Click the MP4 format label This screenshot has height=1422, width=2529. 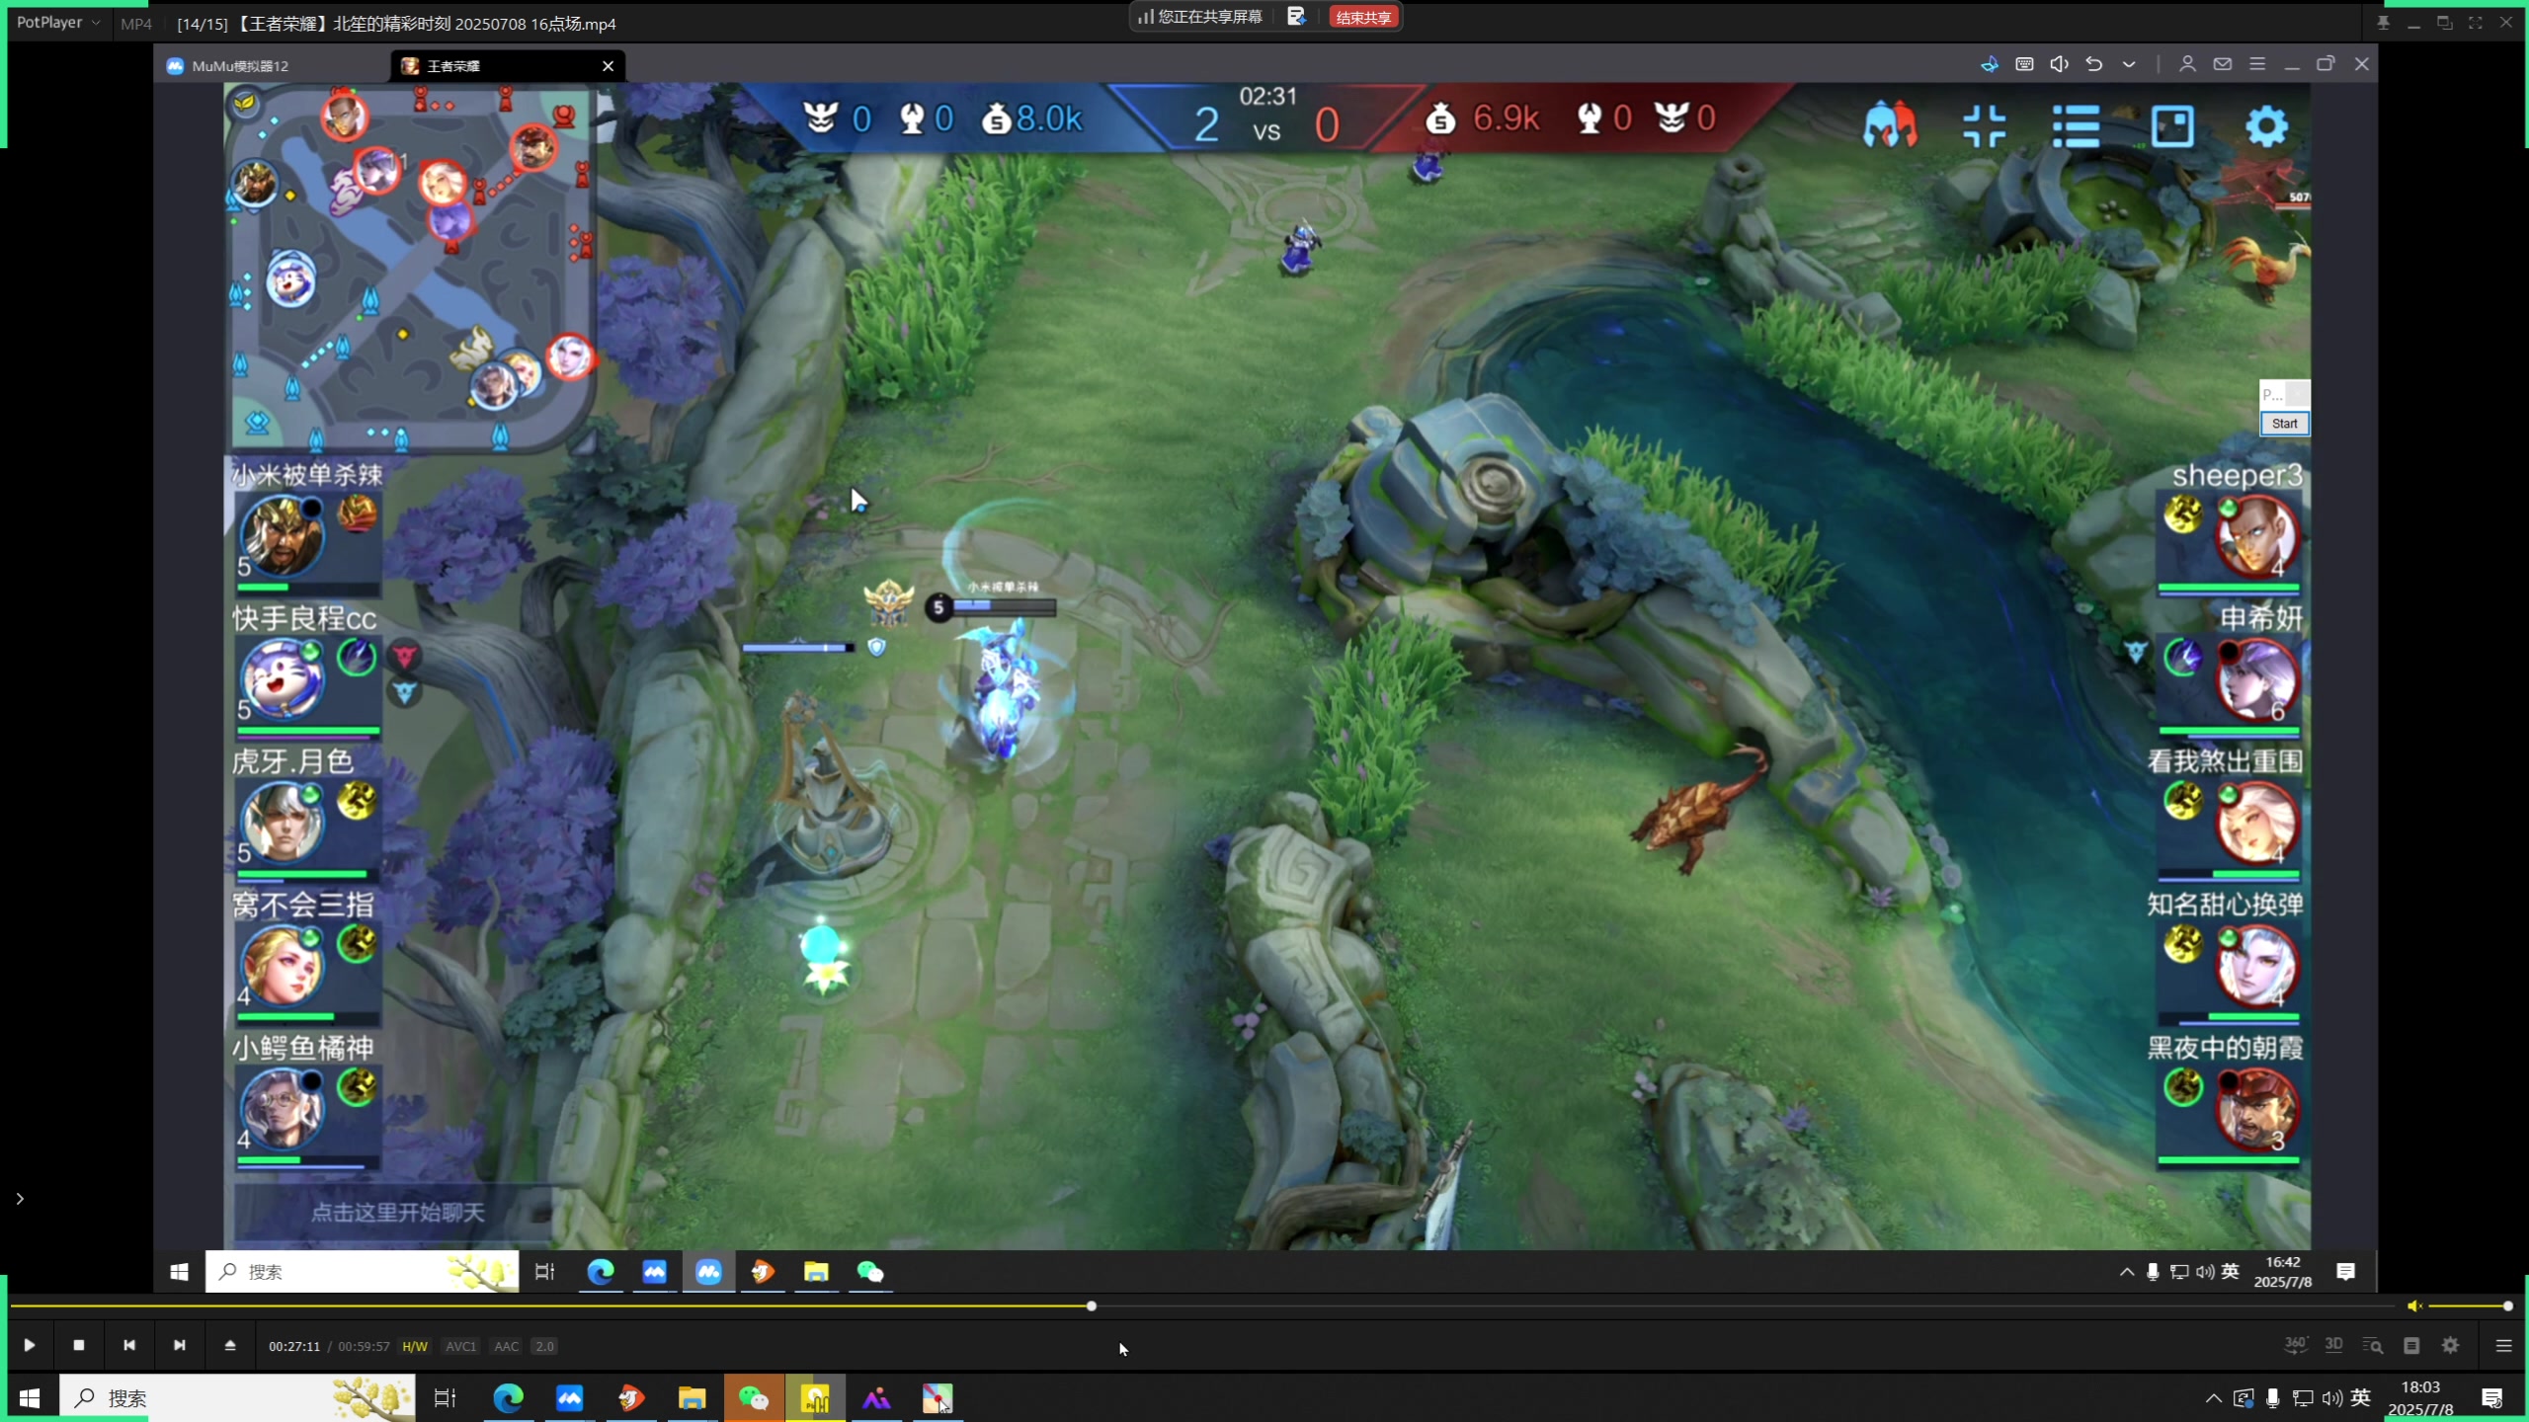click(x=136, y=24)
